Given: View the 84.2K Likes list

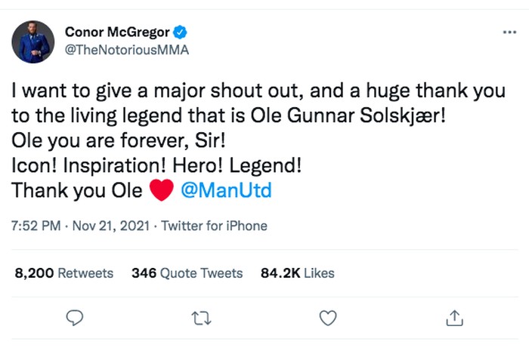Looking at the screenshot, I should 297,272.
